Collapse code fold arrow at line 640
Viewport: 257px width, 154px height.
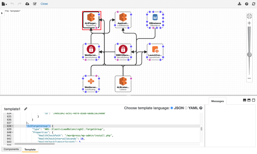13,132
